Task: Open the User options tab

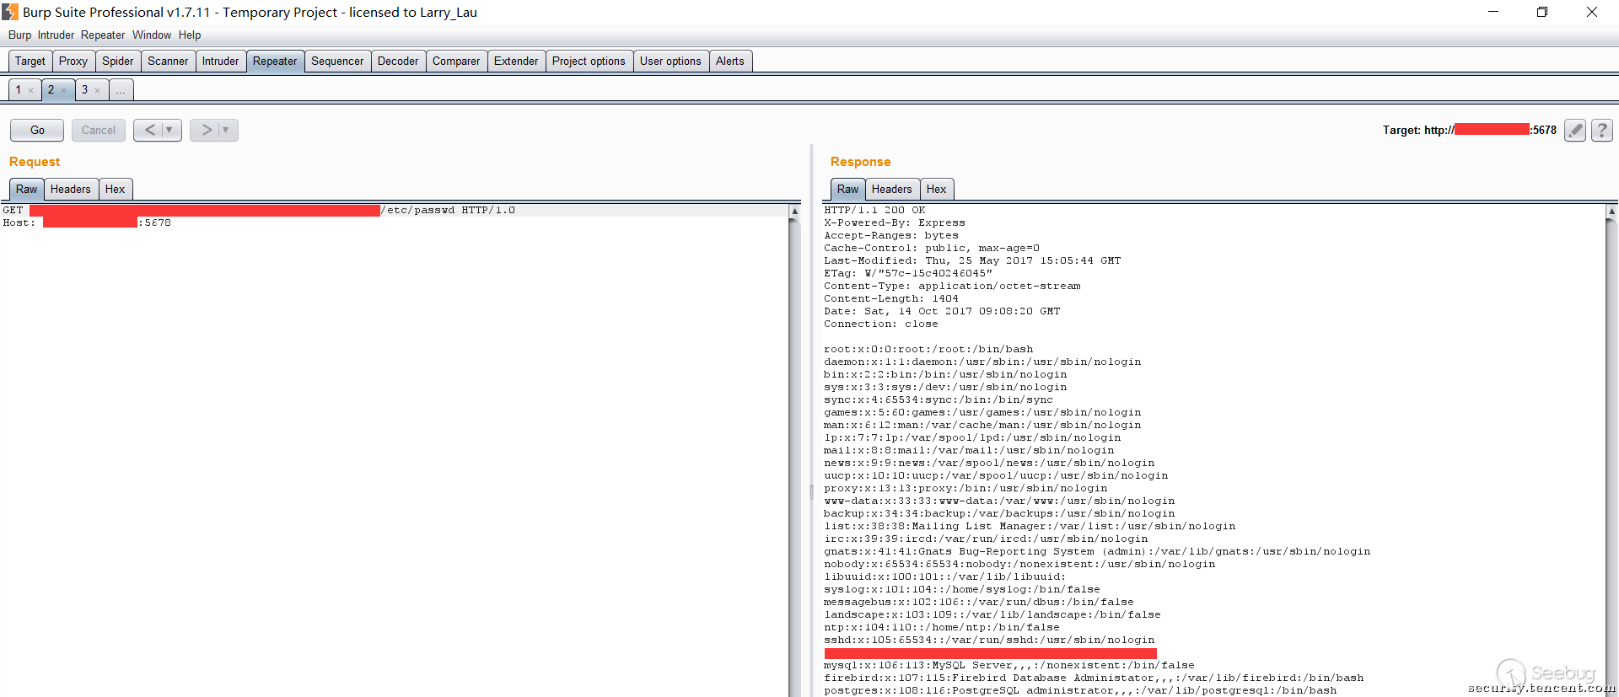Action: point(670,61)
